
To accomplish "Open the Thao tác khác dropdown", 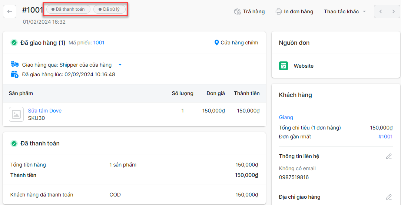I will pos(345,11).
